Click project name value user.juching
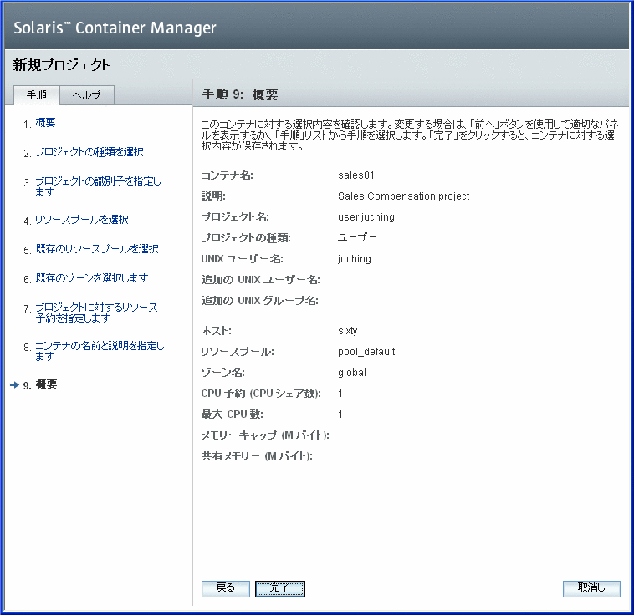The width and height of the screenshot is (634, 615). click(x=366, y=217)
